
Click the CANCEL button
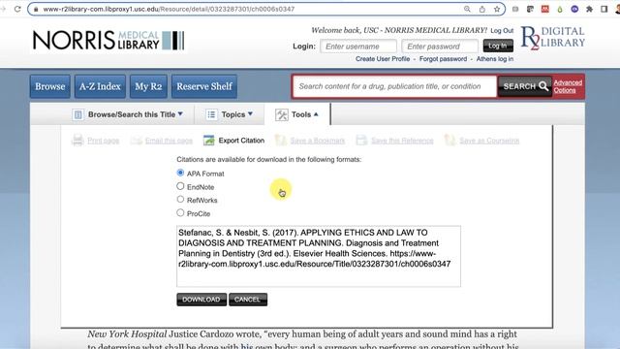(x=248, y=300)
